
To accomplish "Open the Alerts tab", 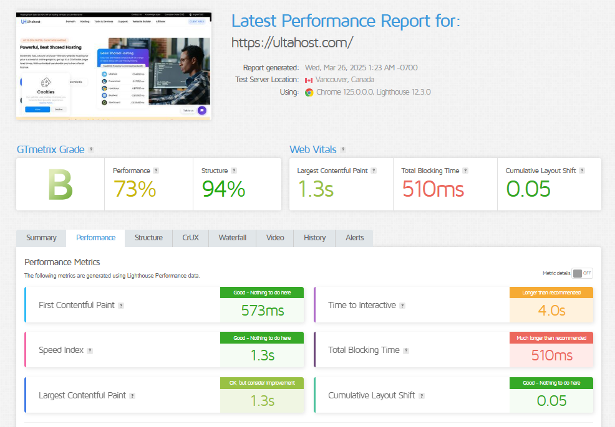I will (x=354, y=238).
